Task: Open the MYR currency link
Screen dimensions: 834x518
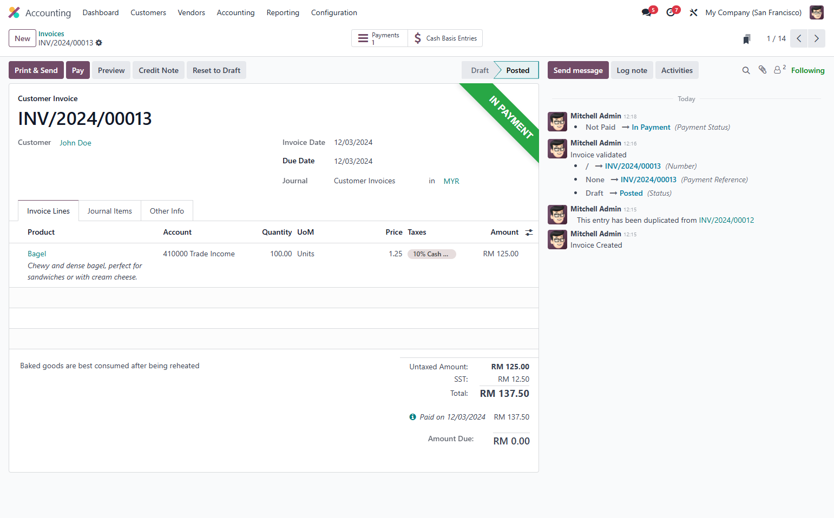Action: pos(451,181)
